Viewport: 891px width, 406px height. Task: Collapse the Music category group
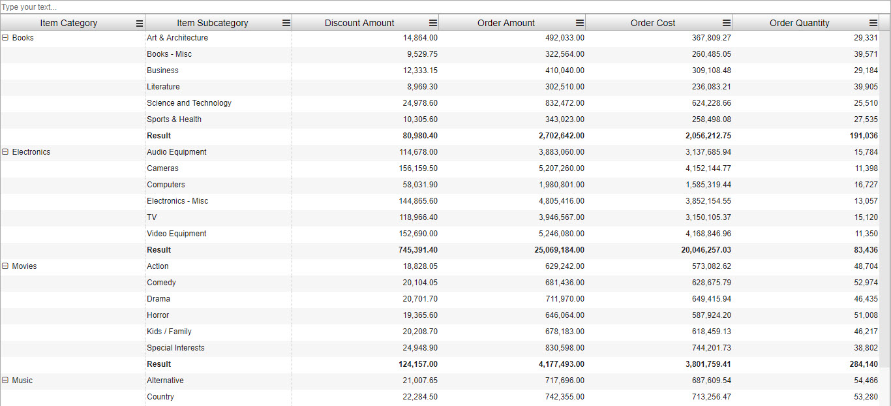[x=5, y=381]
